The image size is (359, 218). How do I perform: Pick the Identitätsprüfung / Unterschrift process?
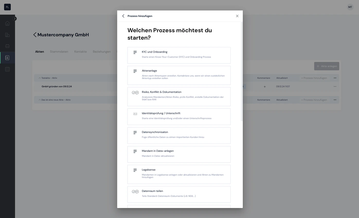pos(179,117)
